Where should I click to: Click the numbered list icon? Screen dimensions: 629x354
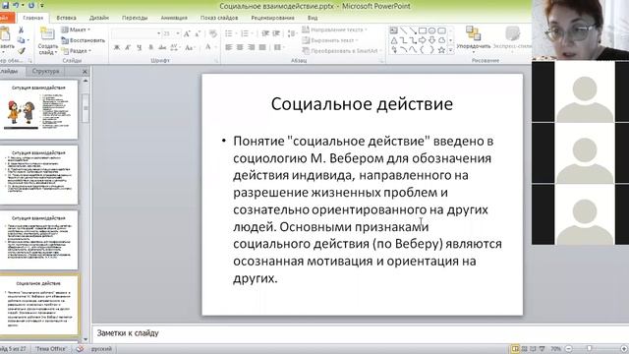[x=245, y=33]
